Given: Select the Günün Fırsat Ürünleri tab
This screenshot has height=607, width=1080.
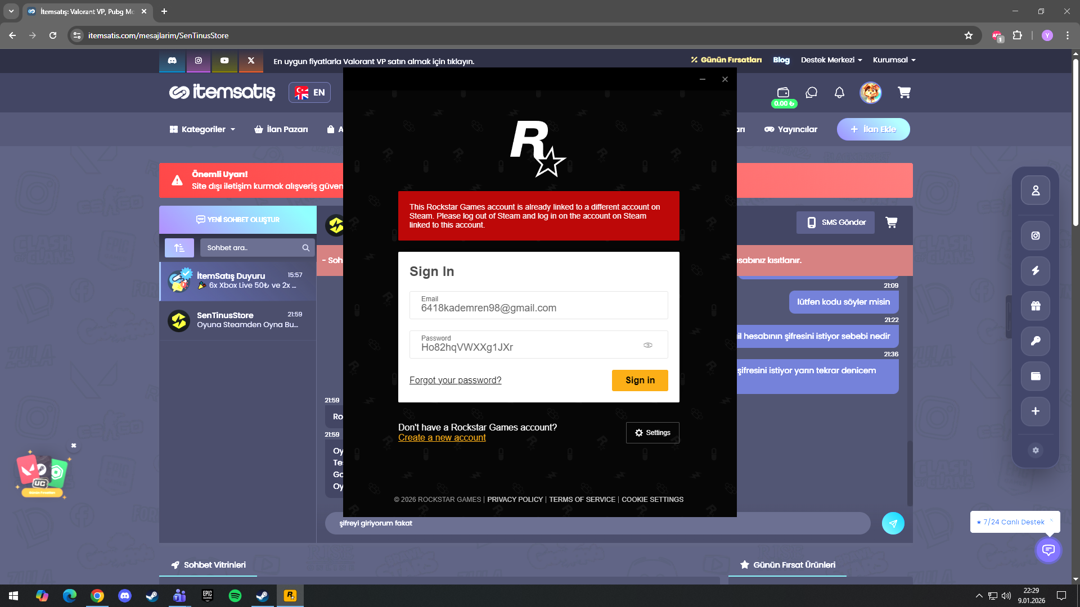Looking at the screenshot, I should pos(787,565).
